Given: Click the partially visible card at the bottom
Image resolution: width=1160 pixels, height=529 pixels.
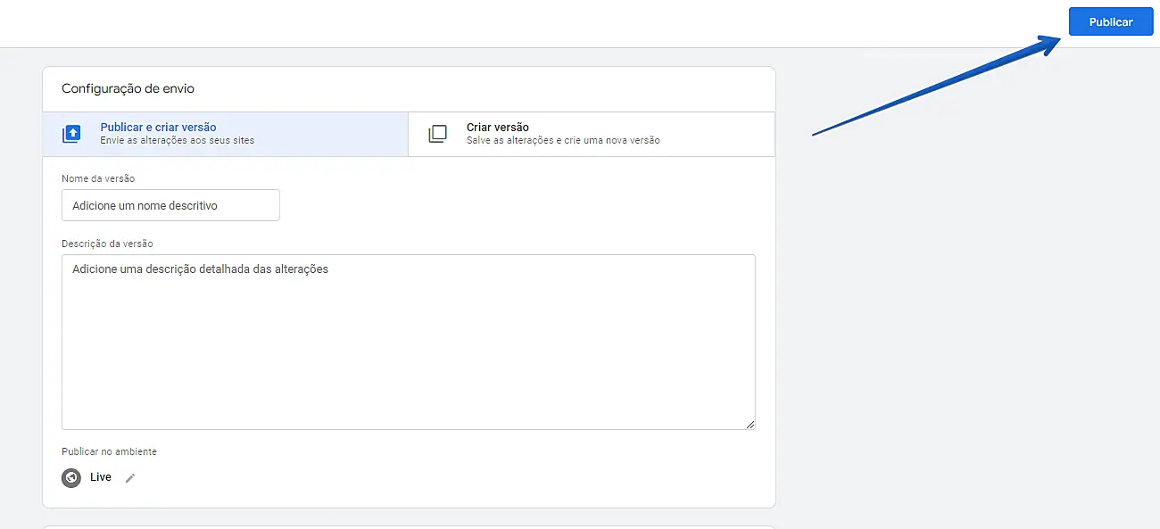Looking at the screenshot, I should [409, 526].
